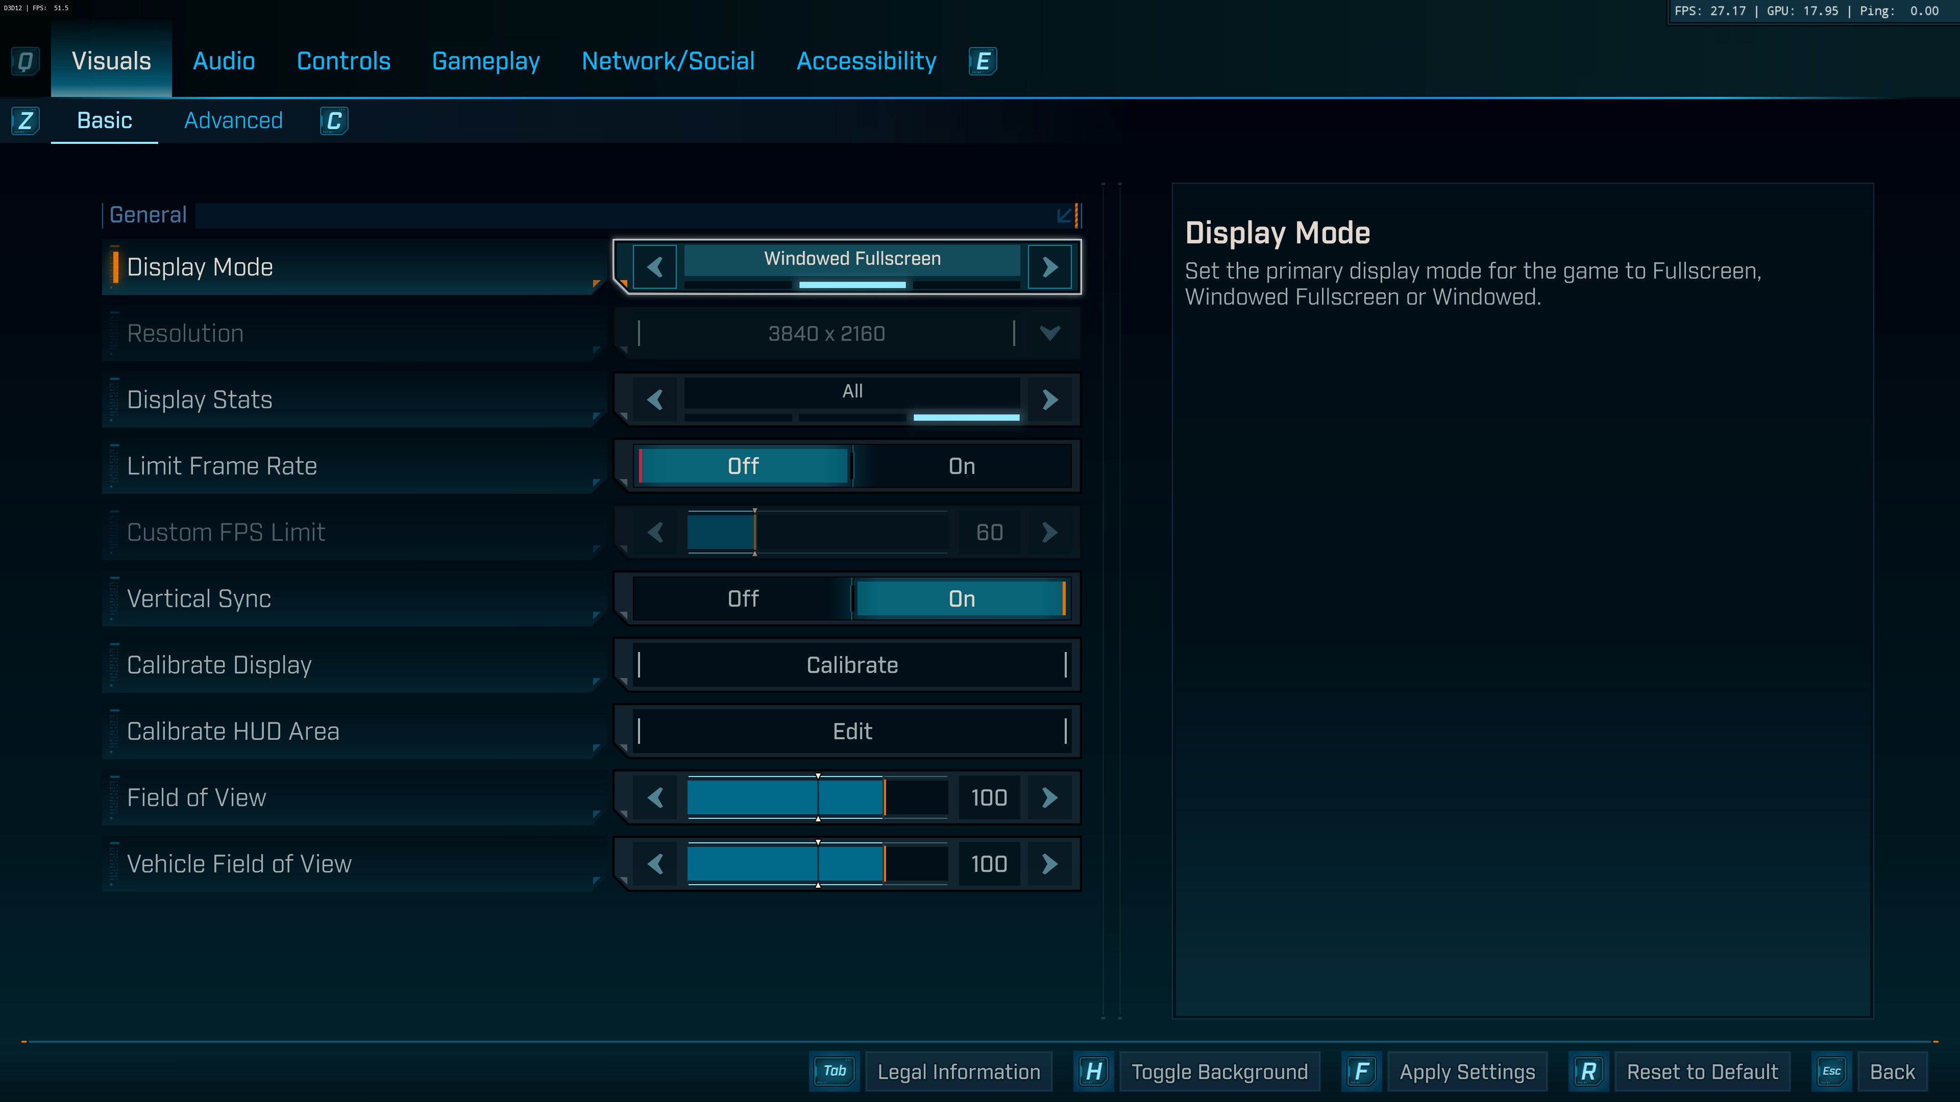1960x1102 pixels.
Task: Click Display Stats left arrow
Action: [655, 399]
